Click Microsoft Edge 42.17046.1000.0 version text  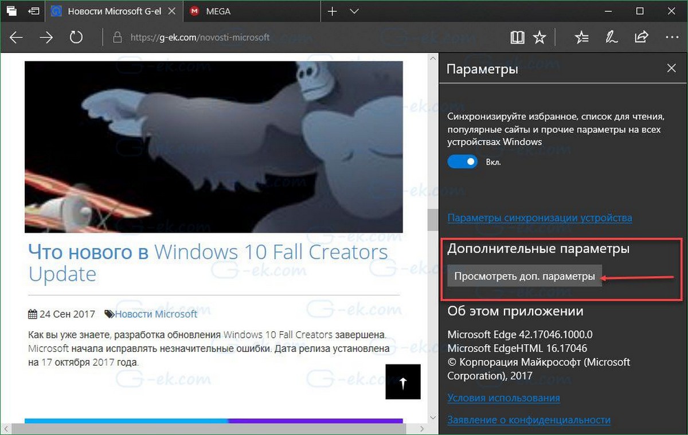click(x=520, y=334)
